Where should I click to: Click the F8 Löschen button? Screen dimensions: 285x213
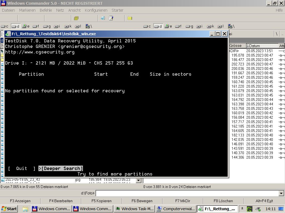coord(223,201)
